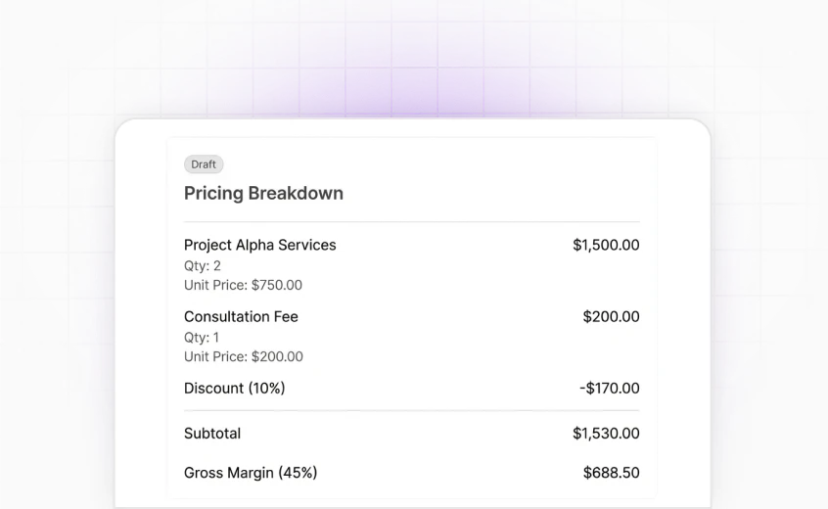
Task: Click the white card's empty top margin
Action: point(411,128)
